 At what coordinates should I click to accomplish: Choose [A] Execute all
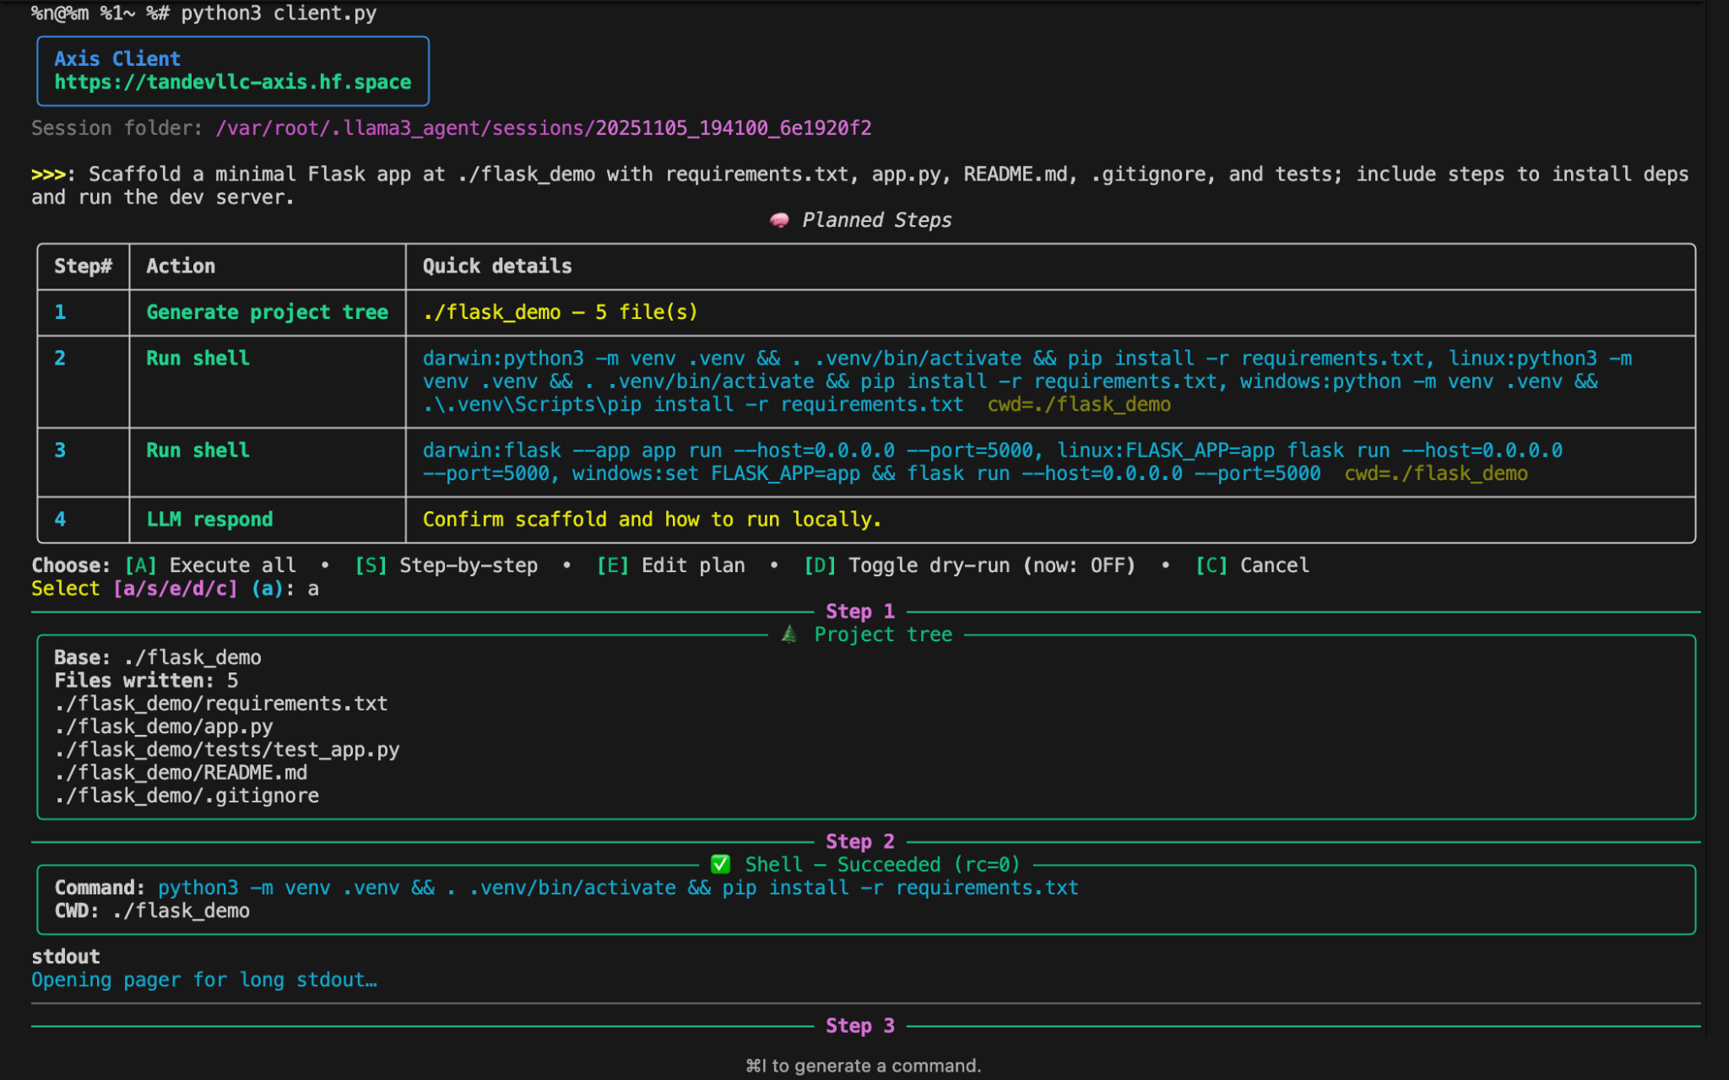[x=140, y=565]
